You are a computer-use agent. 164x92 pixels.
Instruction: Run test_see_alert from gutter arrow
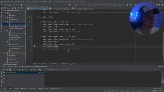(x=30, y=22)
